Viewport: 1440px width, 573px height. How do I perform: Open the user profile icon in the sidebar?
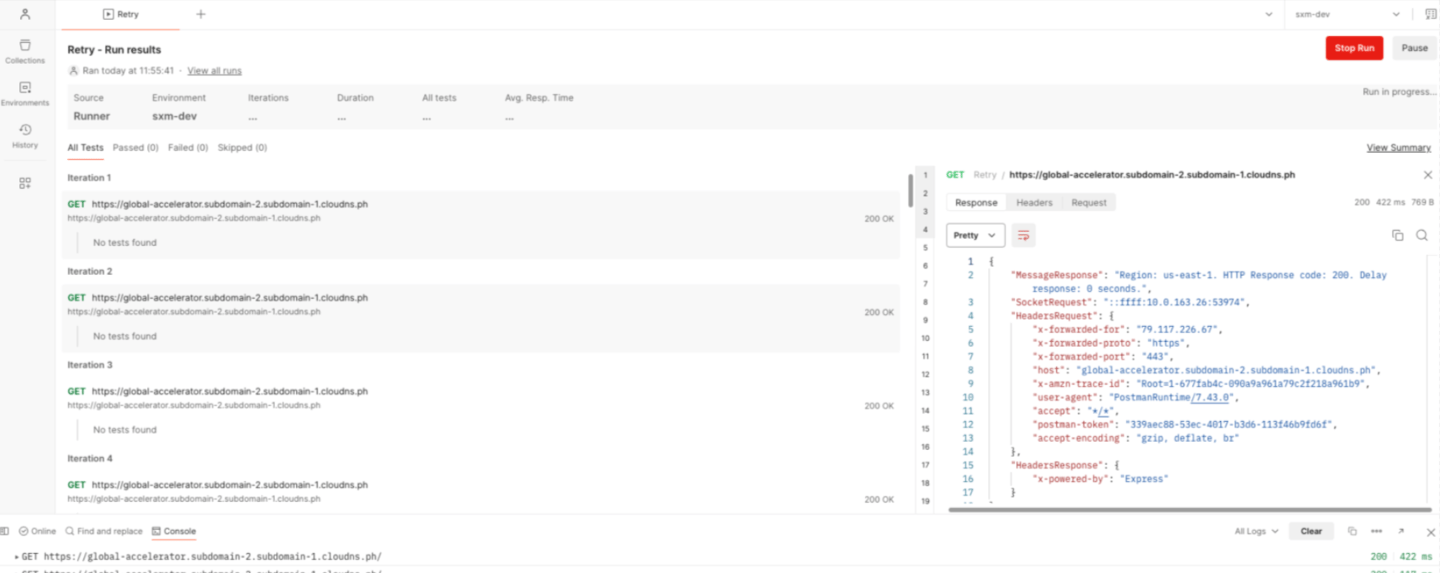25,14
